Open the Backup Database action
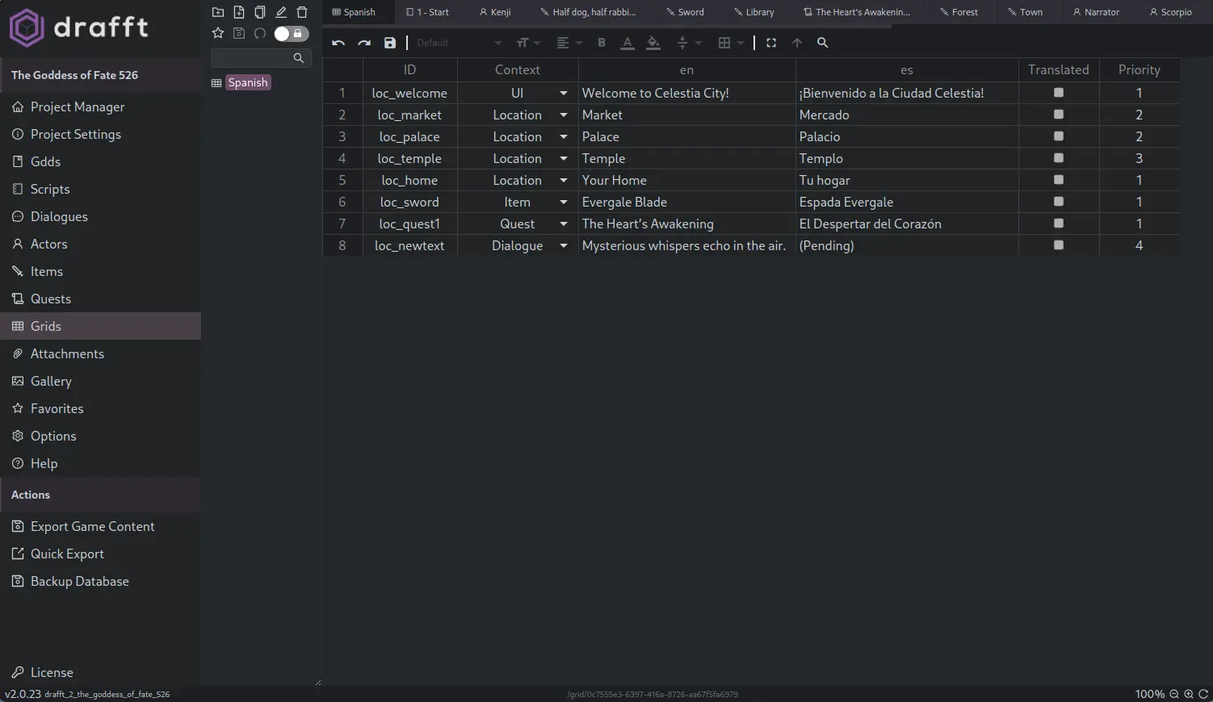This screenshot has height=702, width=1213. tap(79, 581)
